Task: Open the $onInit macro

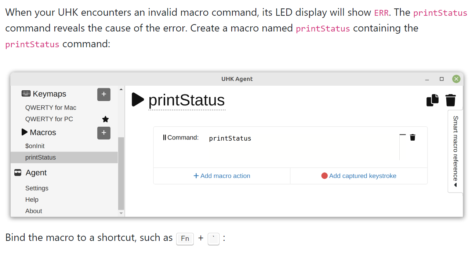Action: point(35,146)
